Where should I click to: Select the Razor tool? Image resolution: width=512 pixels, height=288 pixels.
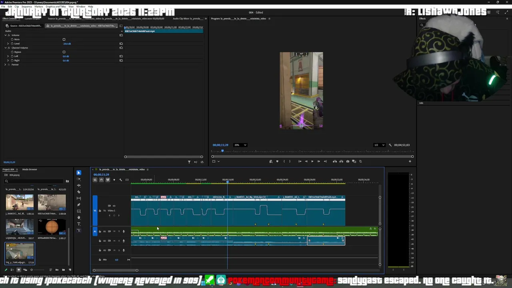79,192
